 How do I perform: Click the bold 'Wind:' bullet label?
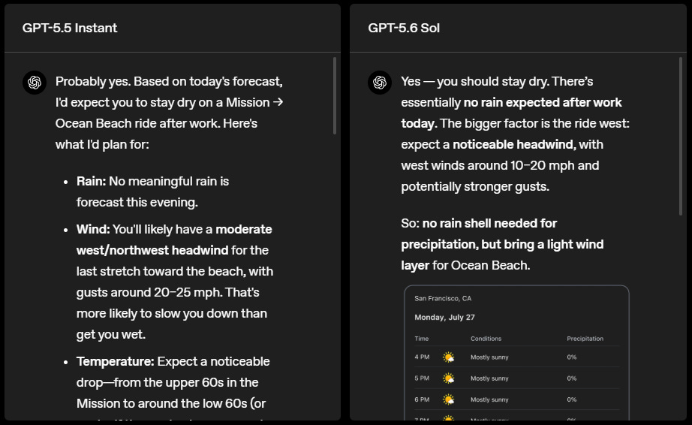click(93, 229)
